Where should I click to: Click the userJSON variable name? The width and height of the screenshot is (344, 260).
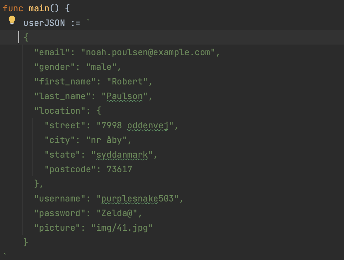(44, 23)
